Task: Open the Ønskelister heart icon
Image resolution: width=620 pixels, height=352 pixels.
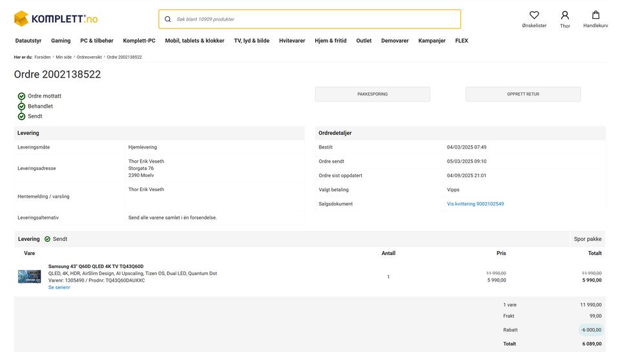Action: (x=534, y=15)
